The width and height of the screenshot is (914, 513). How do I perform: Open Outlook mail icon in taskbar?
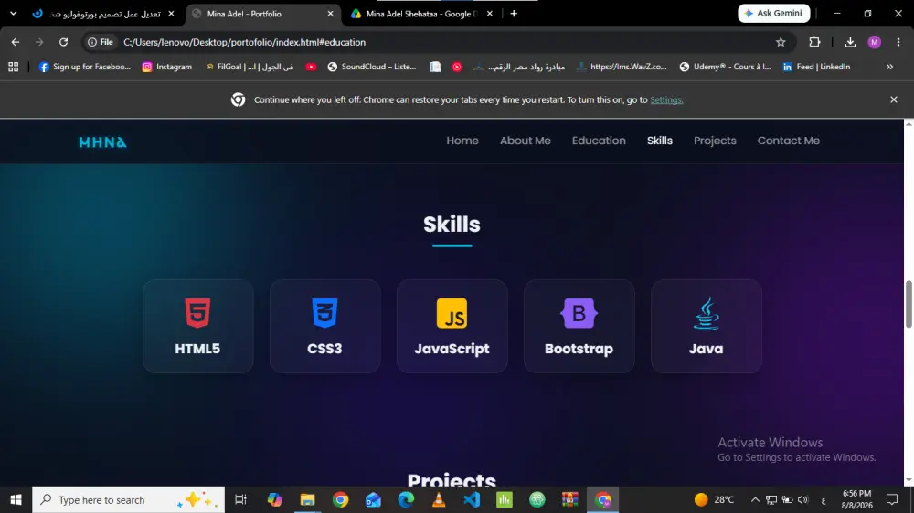click(373, 499)
